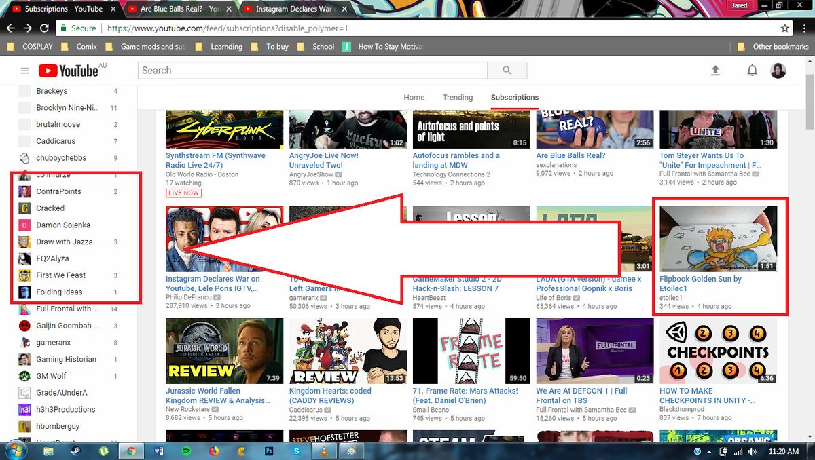Viewport: 815px width, 460px height.
Task: Open the COSPLAY bookmarks folder
Action: (x=29, y=47)
